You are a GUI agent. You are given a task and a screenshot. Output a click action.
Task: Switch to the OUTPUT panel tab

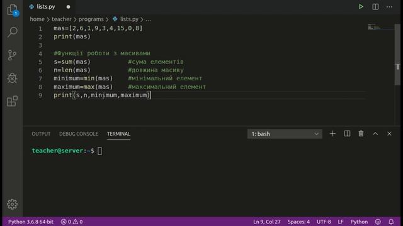41,134
